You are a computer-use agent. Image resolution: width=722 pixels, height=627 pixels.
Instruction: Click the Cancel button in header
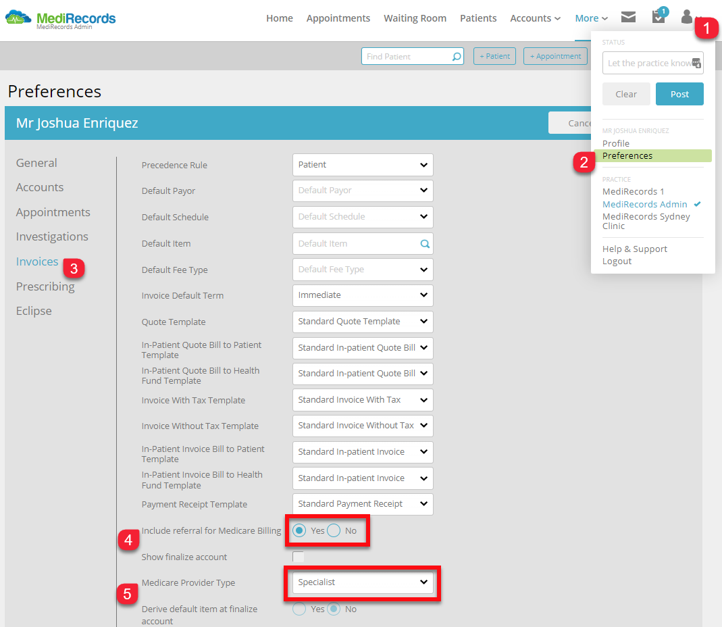click(570, 123)
